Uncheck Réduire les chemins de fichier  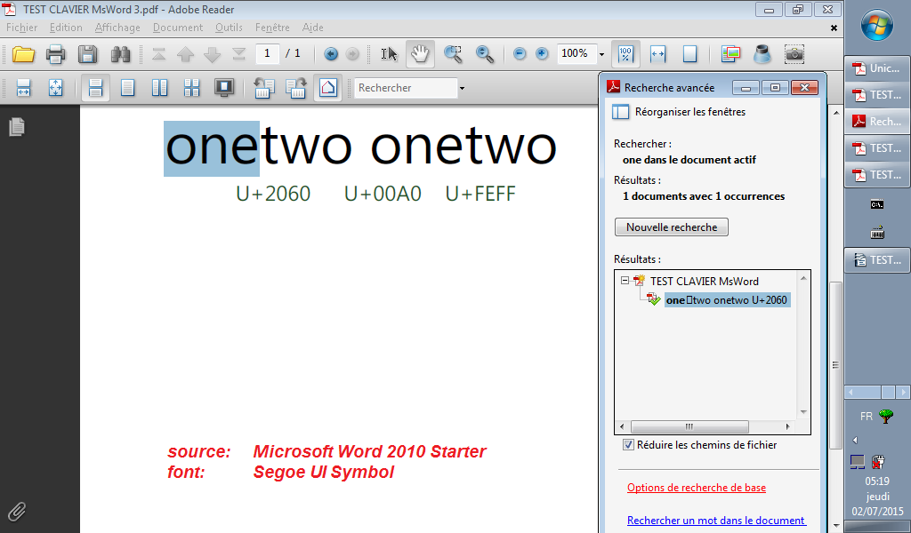pos(628,445)
